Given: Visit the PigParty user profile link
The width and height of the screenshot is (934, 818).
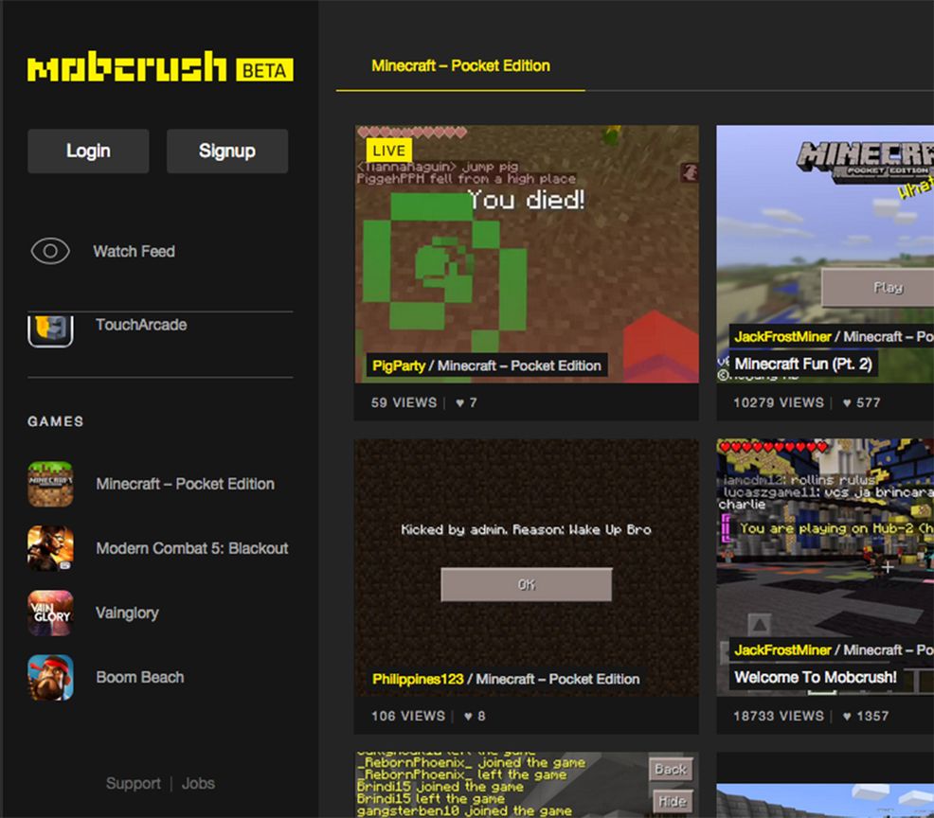Looking at the screenshot, I should [x=399, y=365].
